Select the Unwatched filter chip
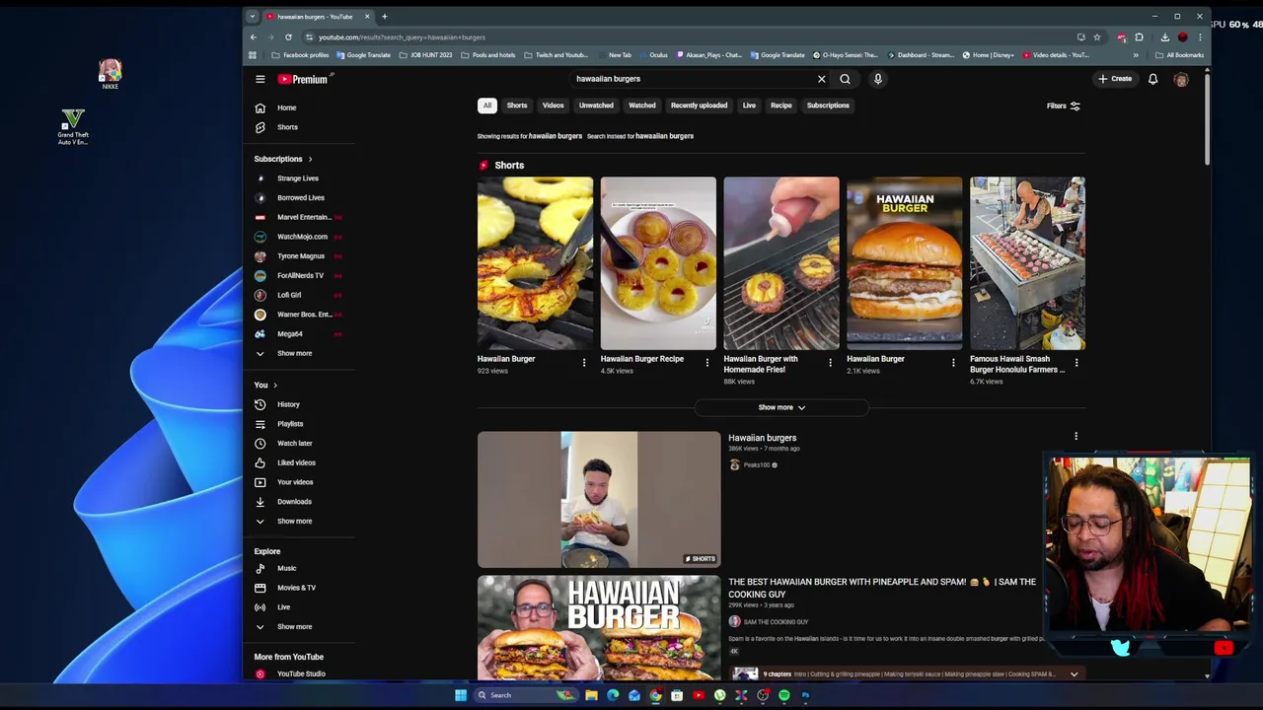 point(596,106)
